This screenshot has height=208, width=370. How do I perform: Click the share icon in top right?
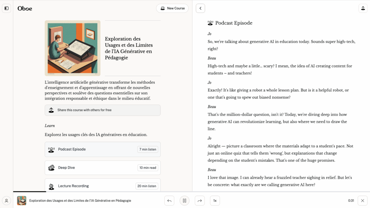363,8
